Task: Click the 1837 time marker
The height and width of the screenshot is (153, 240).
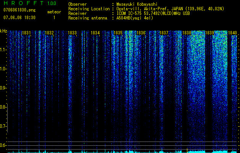Action: 164,33
